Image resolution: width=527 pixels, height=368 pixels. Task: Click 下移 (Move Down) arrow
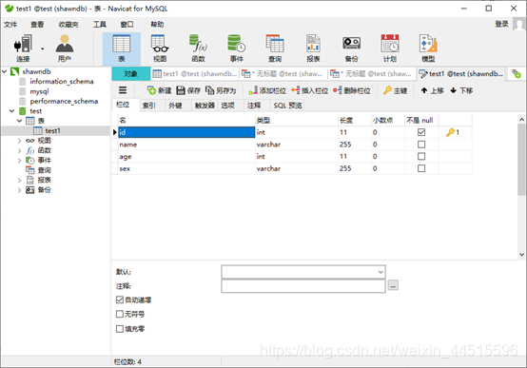pyautogui.click(x=461, y=90)
